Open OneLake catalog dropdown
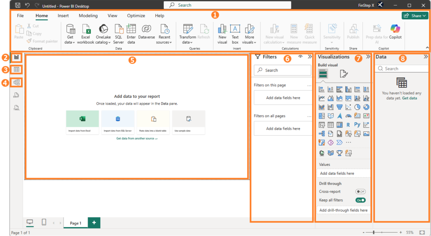This screenshot has width=431, height=236. [x=103, y=34]
